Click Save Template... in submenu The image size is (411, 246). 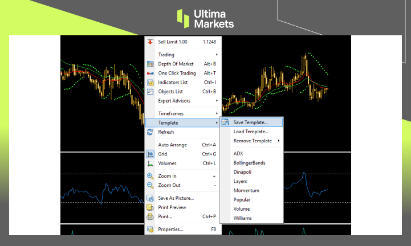tap(251, 122)
